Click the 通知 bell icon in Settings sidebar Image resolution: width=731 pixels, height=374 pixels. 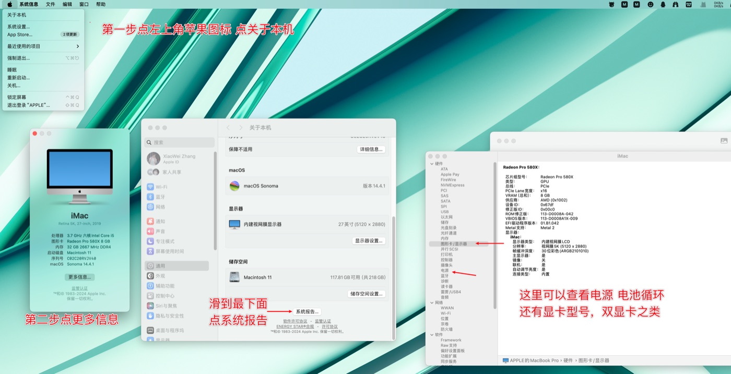150,221
